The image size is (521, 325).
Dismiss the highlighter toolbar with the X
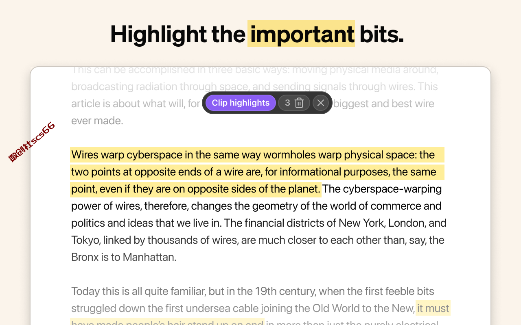pyautogui.click(x=321, y=103)
